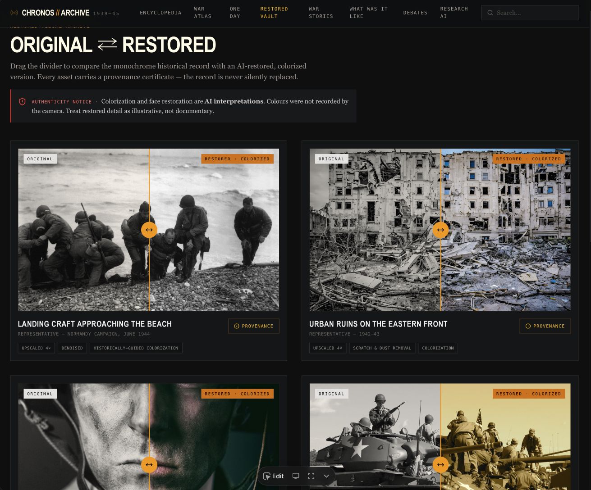Screen dimensions: 591x490
Task: Expand the chevron in the floating bar
Action: click(x=326, y=476)
